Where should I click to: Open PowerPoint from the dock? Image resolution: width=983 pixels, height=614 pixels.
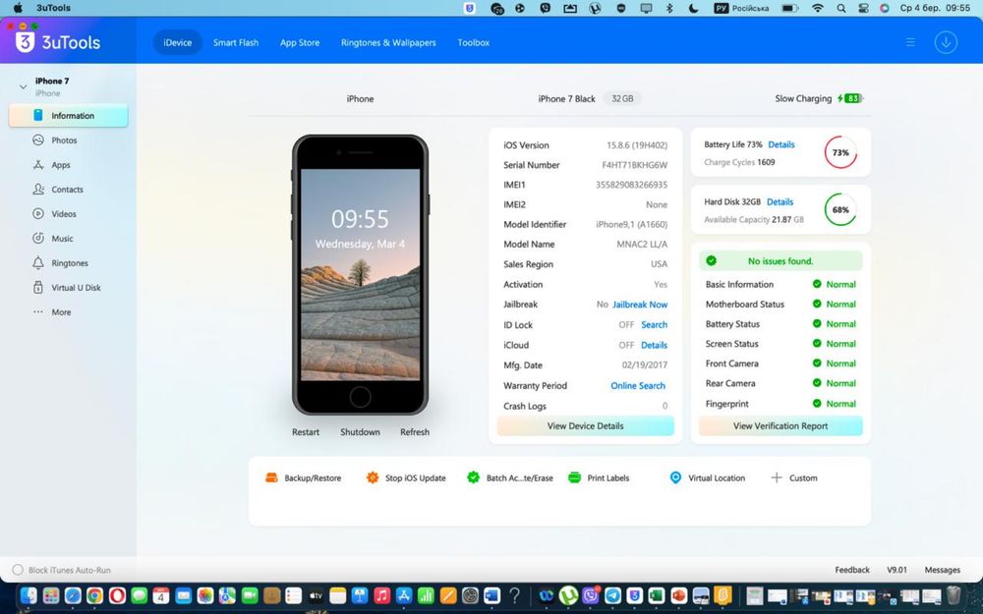coord(679,595)
